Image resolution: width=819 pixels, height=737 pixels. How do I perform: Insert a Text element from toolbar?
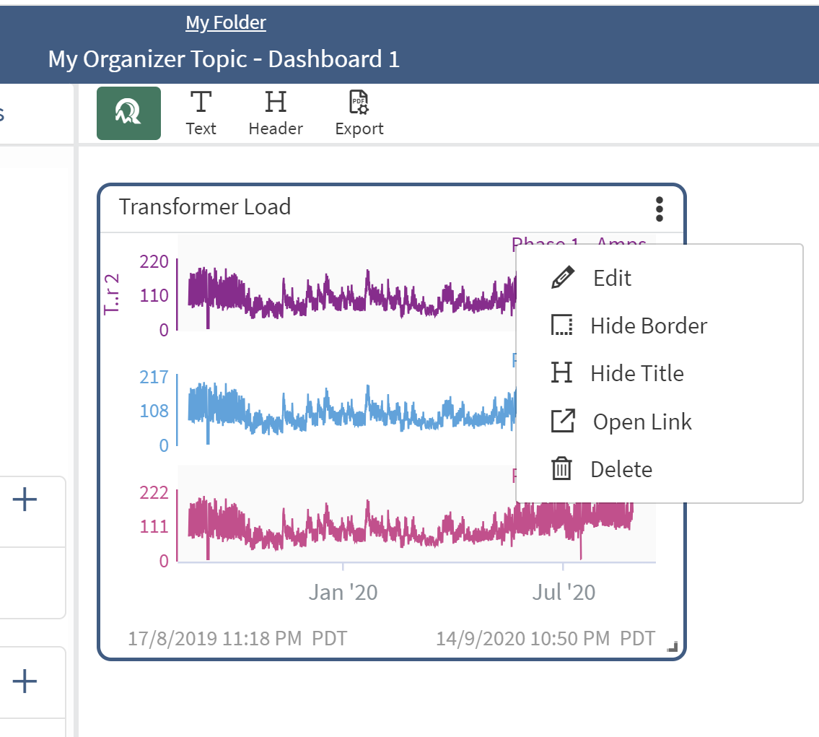click(201, 113)
